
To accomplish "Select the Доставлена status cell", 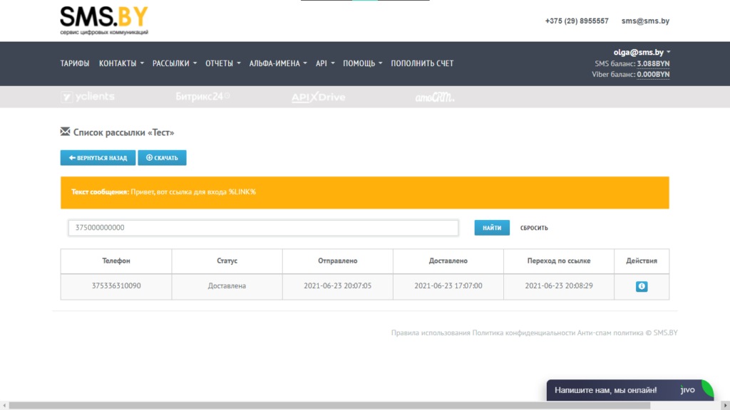I will (x=227, y=286).
